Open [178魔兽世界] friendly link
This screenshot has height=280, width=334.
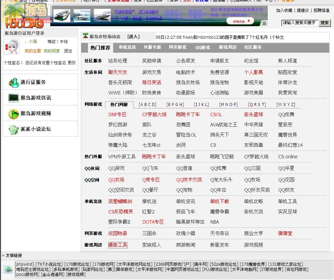[x=253, y=264]
